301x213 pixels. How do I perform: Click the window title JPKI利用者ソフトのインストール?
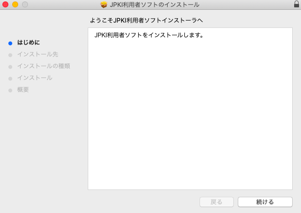pyautogui.click(x=154, y=4)
